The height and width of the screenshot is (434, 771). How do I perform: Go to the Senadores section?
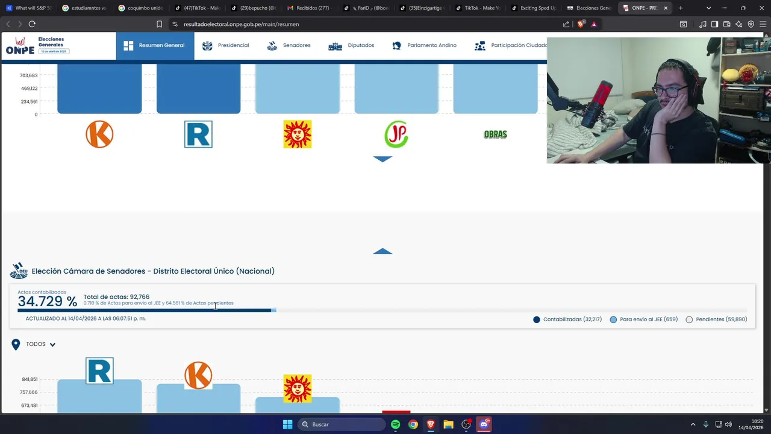point(289,45)
